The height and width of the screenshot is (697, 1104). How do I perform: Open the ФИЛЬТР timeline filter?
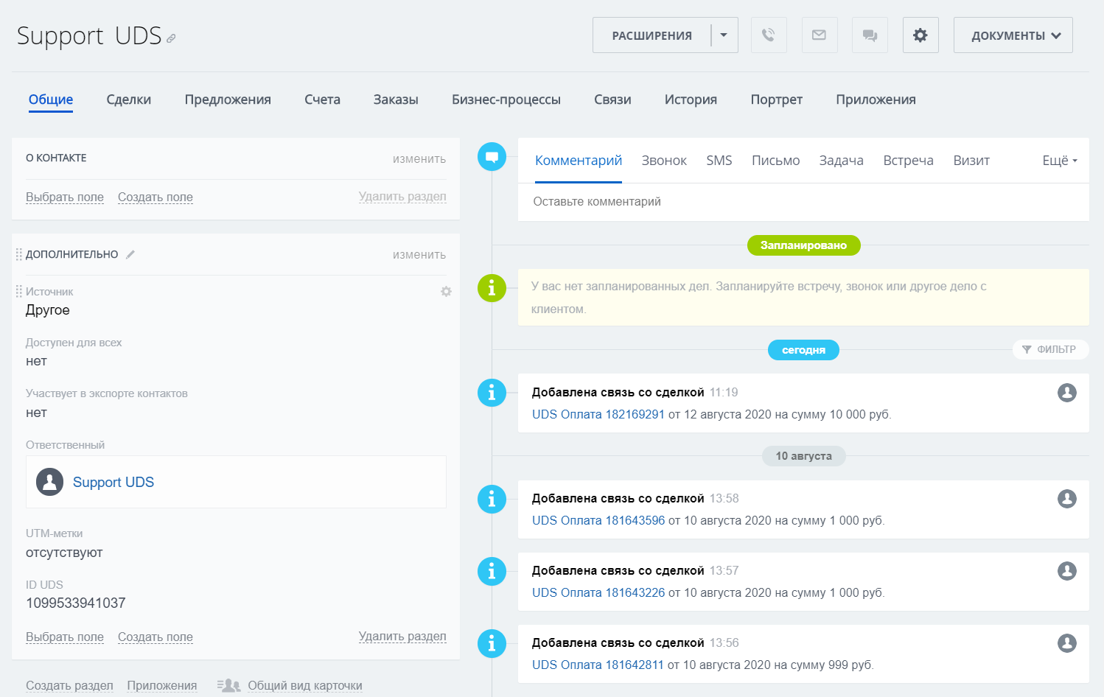(1050, 349)
